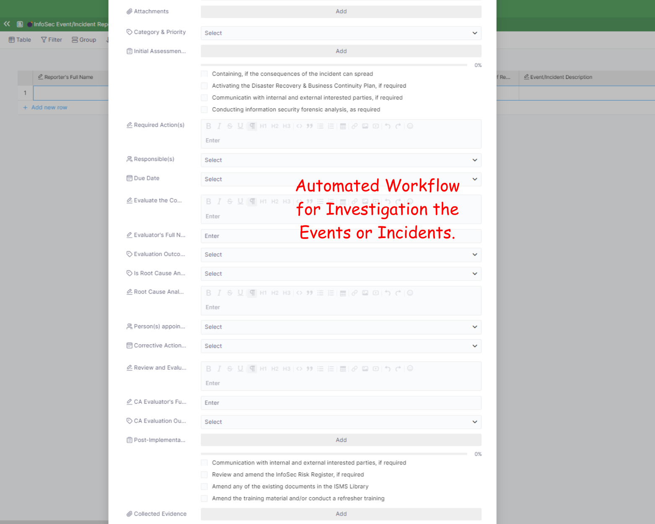Enable 'Review and amend the InfoSec Risk Register'
This screenshot has height=524, width=655.
pos(205,475)
